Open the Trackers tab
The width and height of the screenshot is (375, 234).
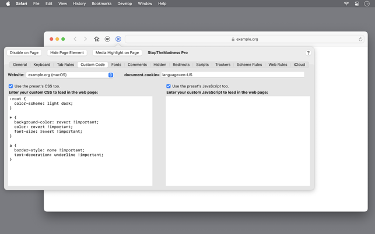pyautogui.click(x=223, y=65)
